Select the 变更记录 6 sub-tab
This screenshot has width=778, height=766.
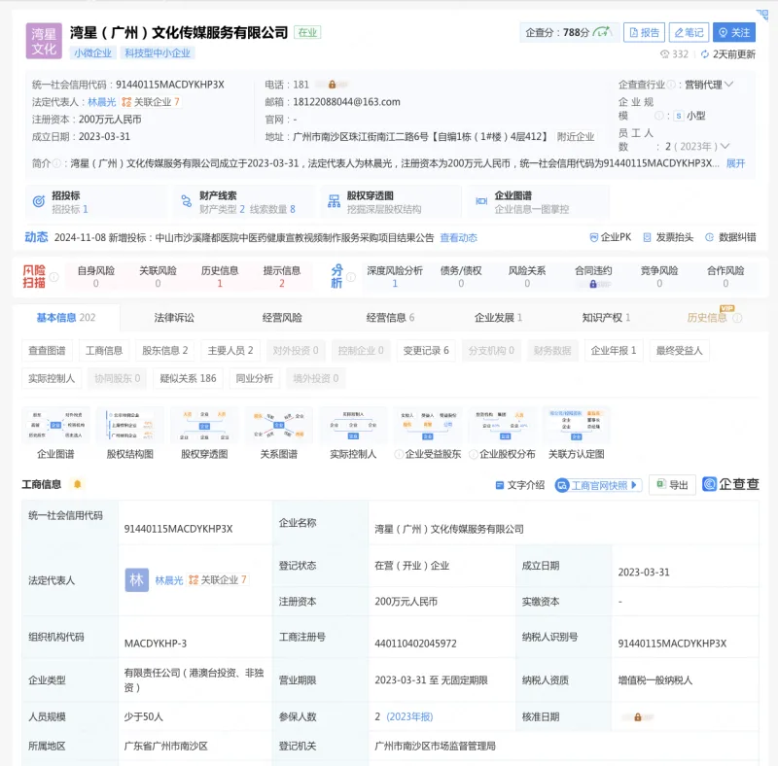[x=426, y=351]
